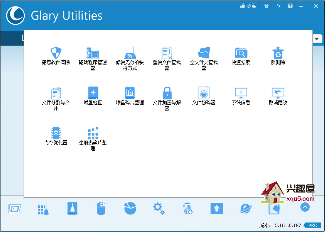Open 文件分割与合并 file splitter and joiner

coord(56,99)
